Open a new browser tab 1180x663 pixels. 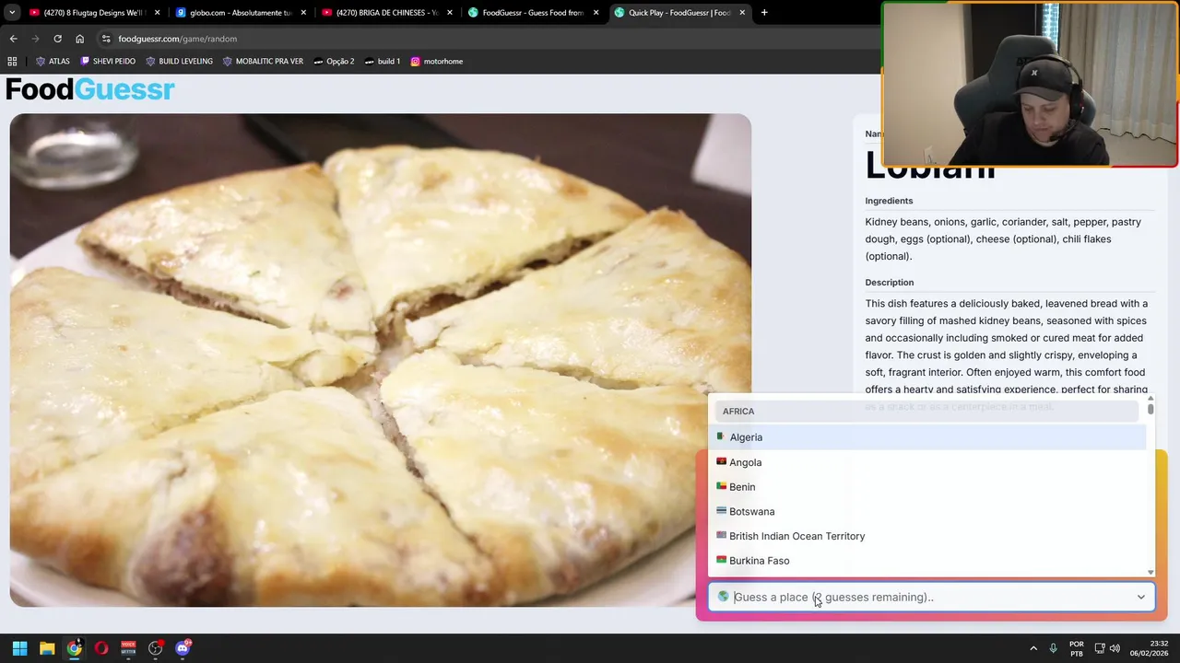coord(764,13)
